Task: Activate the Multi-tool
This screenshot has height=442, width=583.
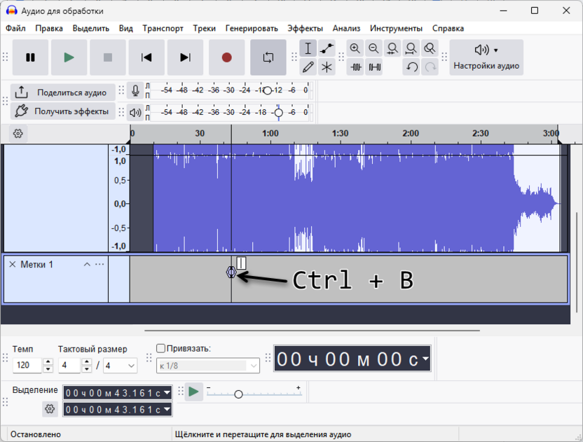Action: [325, 68]
